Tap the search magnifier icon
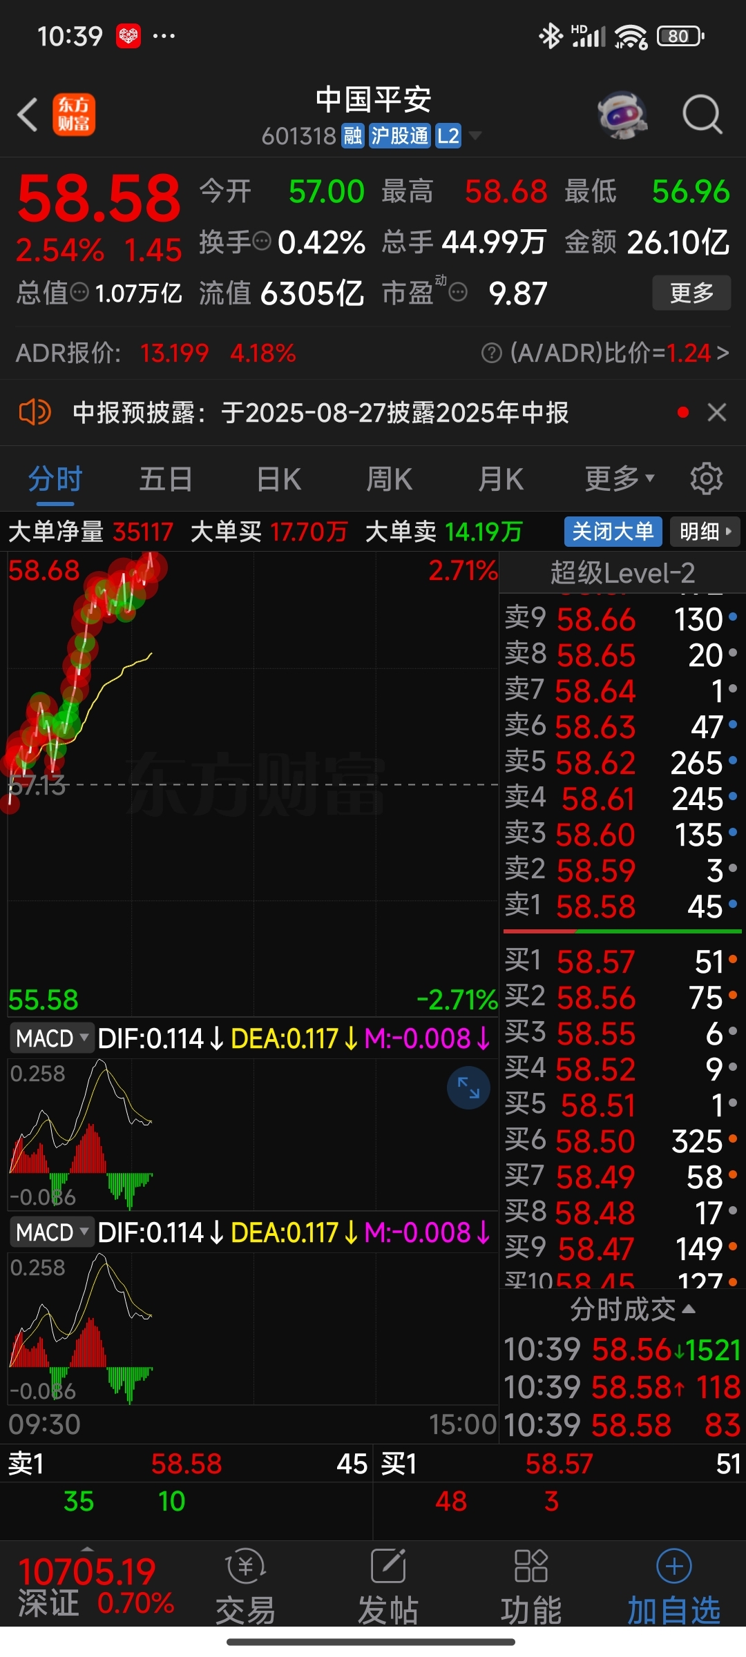This screenshot has width=746, height=1657. (x=702, y=115)
